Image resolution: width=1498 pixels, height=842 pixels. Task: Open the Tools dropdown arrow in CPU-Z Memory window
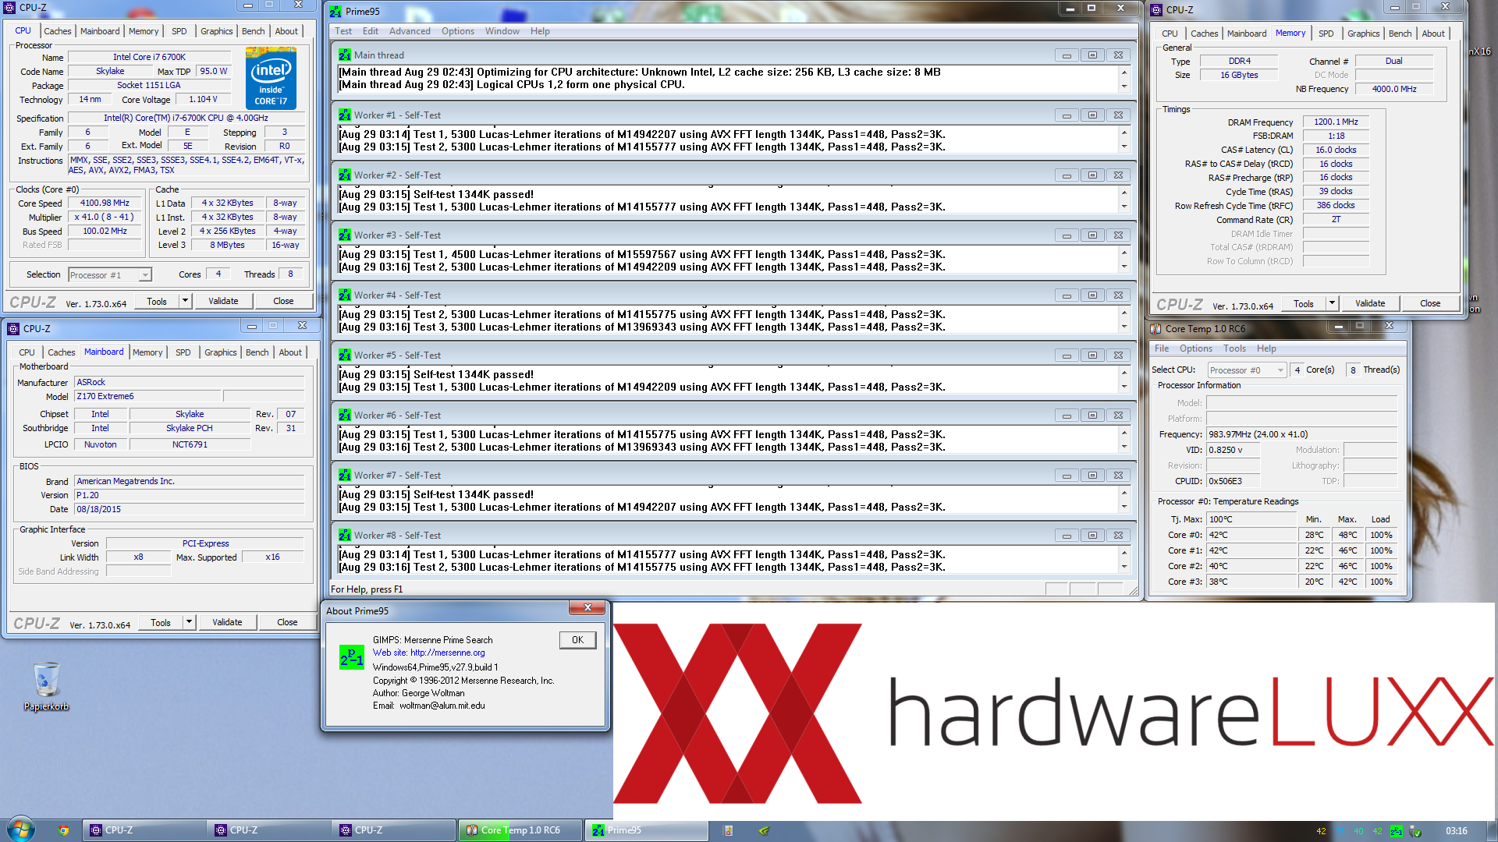click(x=1332, y=303)
